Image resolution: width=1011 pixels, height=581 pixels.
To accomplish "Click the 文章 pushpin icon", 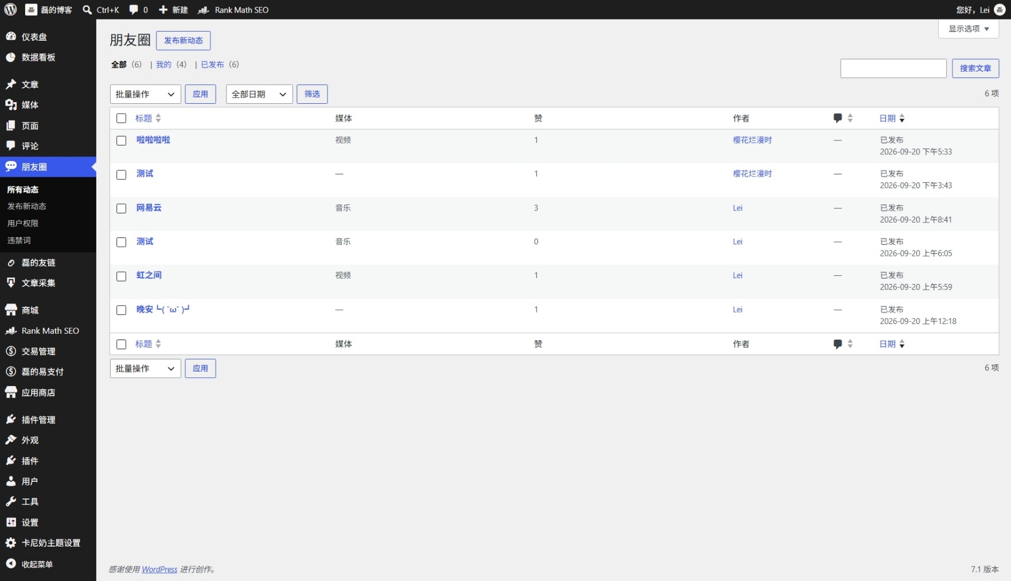I will pos(11,84).
